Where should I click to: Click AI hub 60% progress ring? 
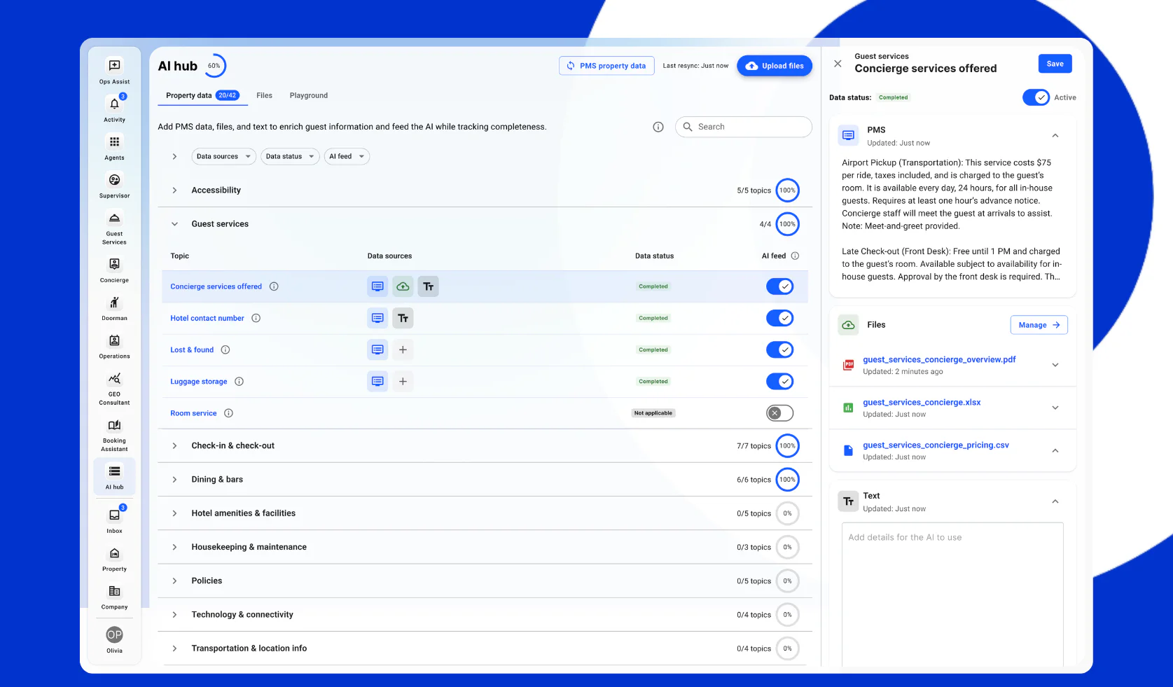pos(214,66)
